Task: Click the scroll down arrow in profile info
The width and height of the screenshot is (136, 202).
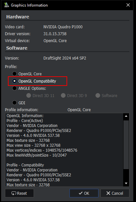Action: click(x=126, y=183)
